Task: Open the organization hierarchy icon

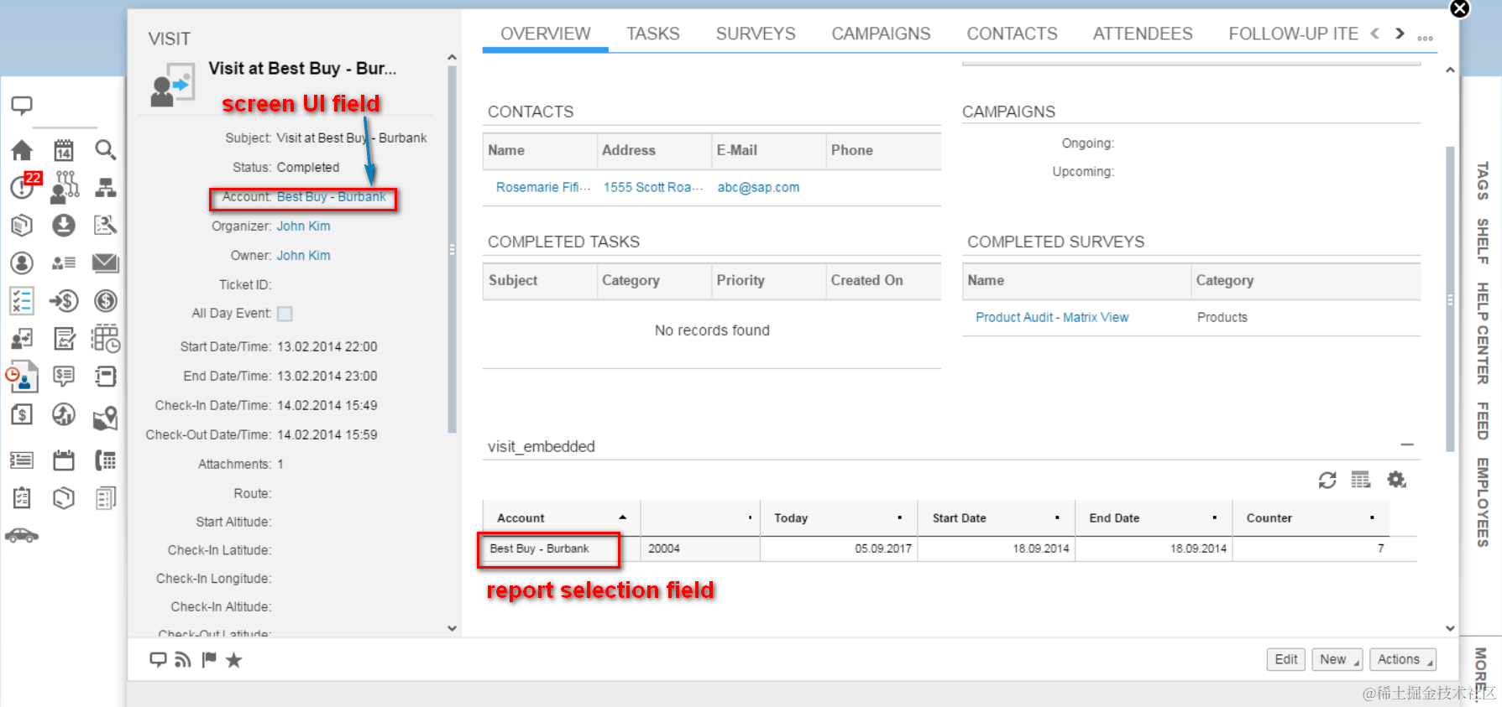Action: [x=106, y=187]
